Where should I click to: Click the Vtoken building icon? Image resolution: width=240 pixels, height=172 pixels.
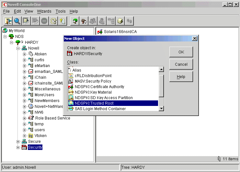coord(31,136)
